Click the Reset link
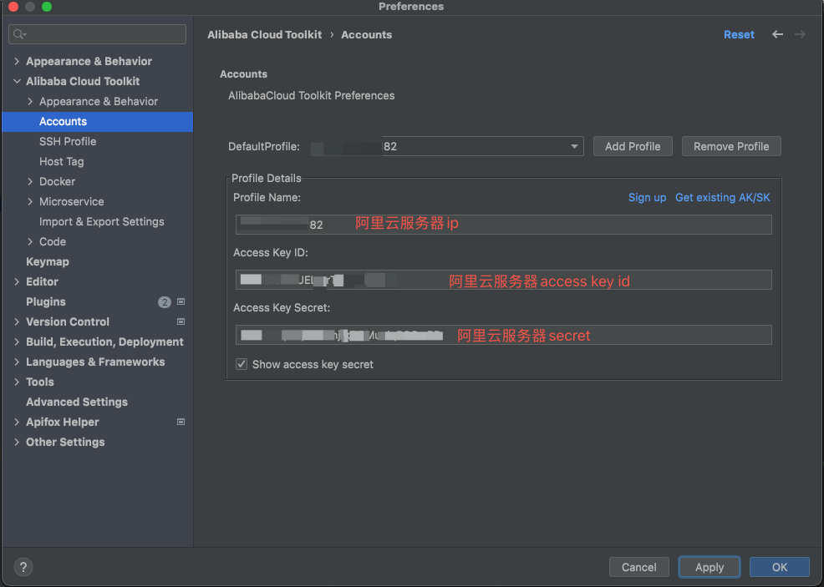Viewport: 824px width, 587px height. pos(739,35)
